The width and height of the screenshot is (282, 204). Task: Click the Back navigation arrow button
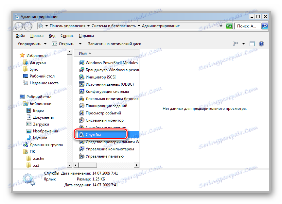click(x=19, y=26)
